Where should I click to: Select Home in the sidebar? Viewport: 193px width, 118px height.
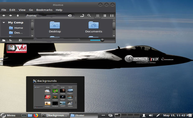pyautogui.click(x=16, y=28)
